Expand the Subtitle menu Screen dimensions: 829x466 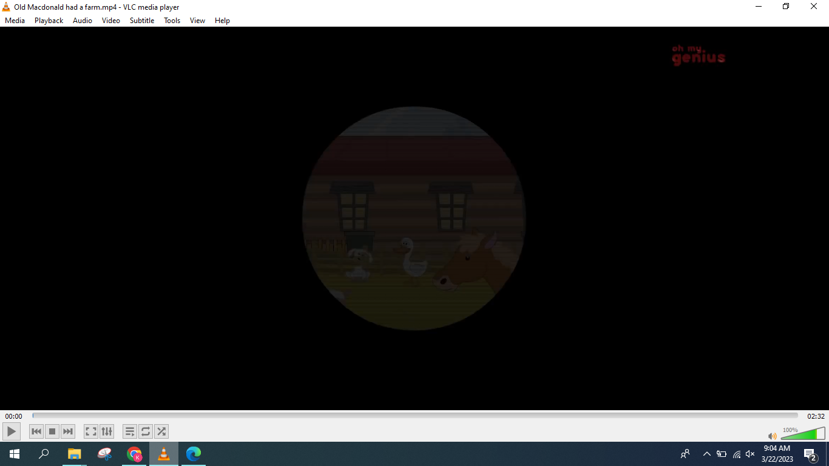pos(142,21)
